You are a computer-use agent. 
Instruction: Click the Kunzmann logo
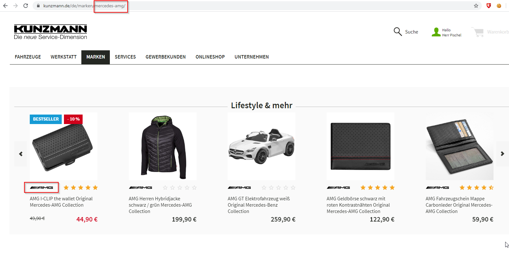pos(50,32)
